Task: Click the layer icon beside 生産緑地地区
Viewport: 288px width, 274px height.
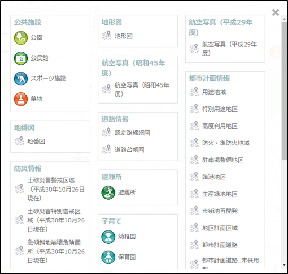Action: [194, 194]
